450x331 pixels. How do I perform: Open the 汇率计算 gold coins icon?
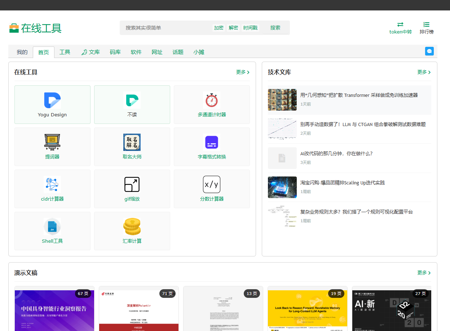pyautogui.click(x=132, y=227)
